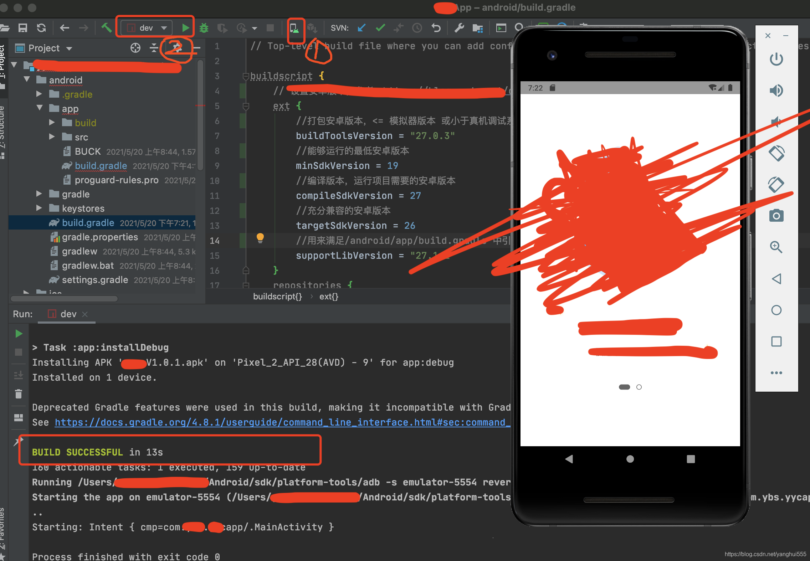Open the AVD Manager icon
Screen dimensions: 810x561
[x=294, y=28]
